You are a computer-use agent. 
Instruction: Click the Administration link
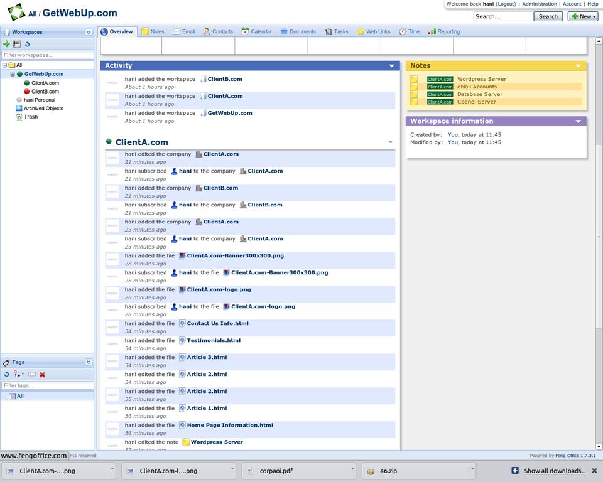point(539,4)
